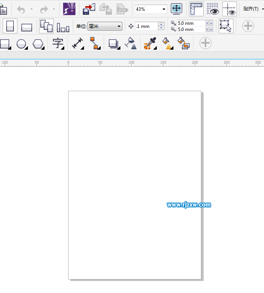Click the Import file icon

[x=89, y=9]
